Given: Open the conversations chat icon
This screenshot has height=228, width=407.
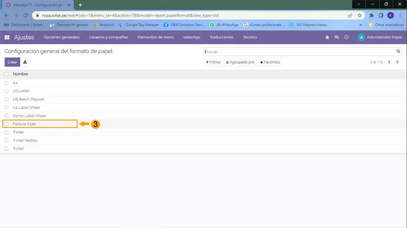Looking at the screenshot, I should [337, 37].
